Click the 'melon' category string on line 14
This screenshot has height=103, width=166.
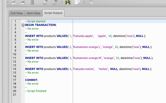(103, 69)
